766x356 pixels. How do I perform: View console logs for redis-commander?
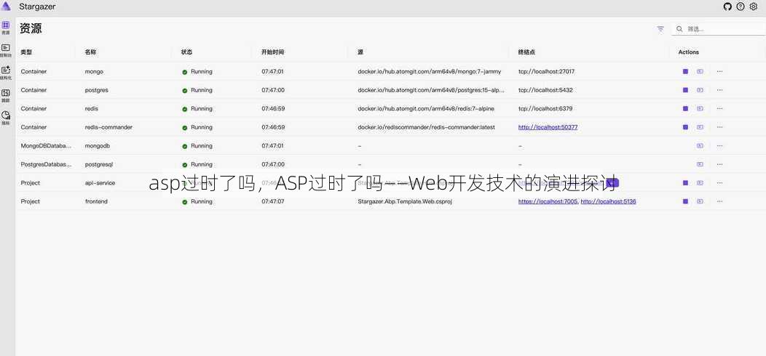click(x=700, y=127)
